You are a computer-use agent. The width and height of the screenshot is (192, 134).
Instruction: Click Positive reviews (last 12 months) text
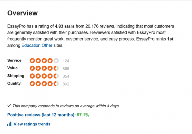(41, 115)
